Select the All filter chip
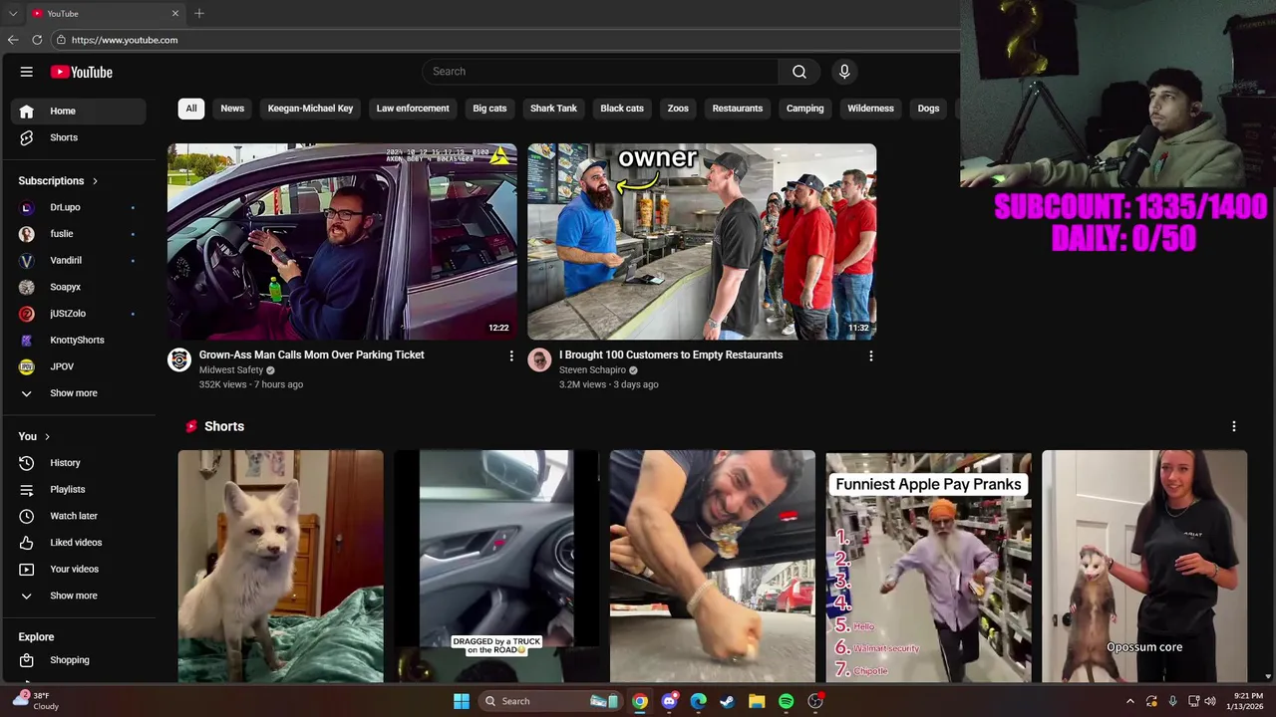 coord(191,109)
